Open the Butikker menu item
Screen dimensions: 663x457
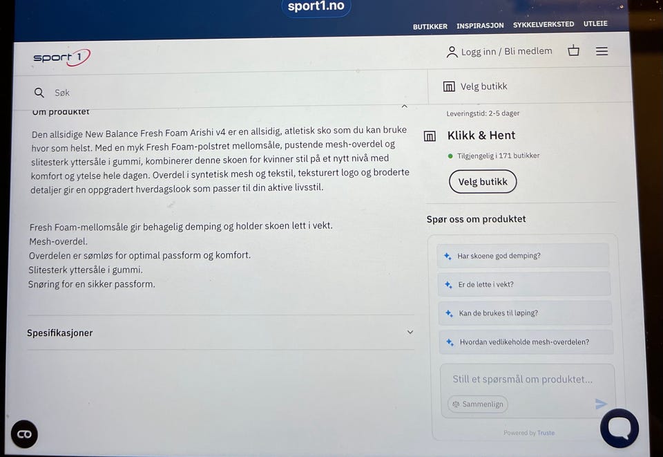click(430, 27)
